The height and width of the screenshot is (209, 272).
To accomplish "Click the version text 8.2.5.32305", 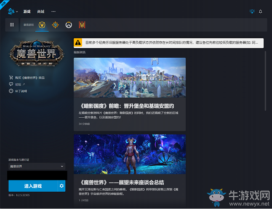I will (23, 195).
